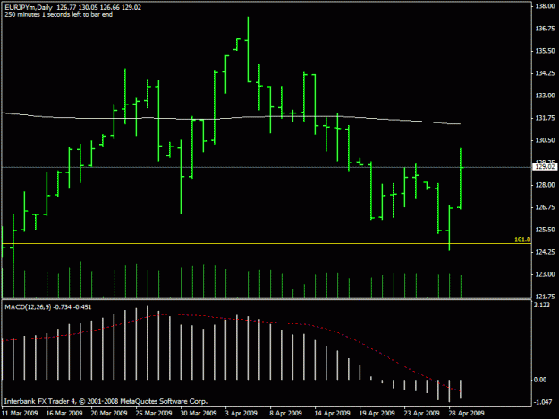Click the Interbank FX Trader 4 copyright text
Screen dimensions: 559x419
pos(106,401)
